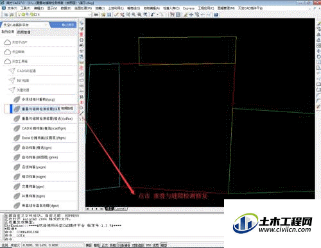Click the command line input row
This screenshot has width=321, height=248.
(114, 239)
